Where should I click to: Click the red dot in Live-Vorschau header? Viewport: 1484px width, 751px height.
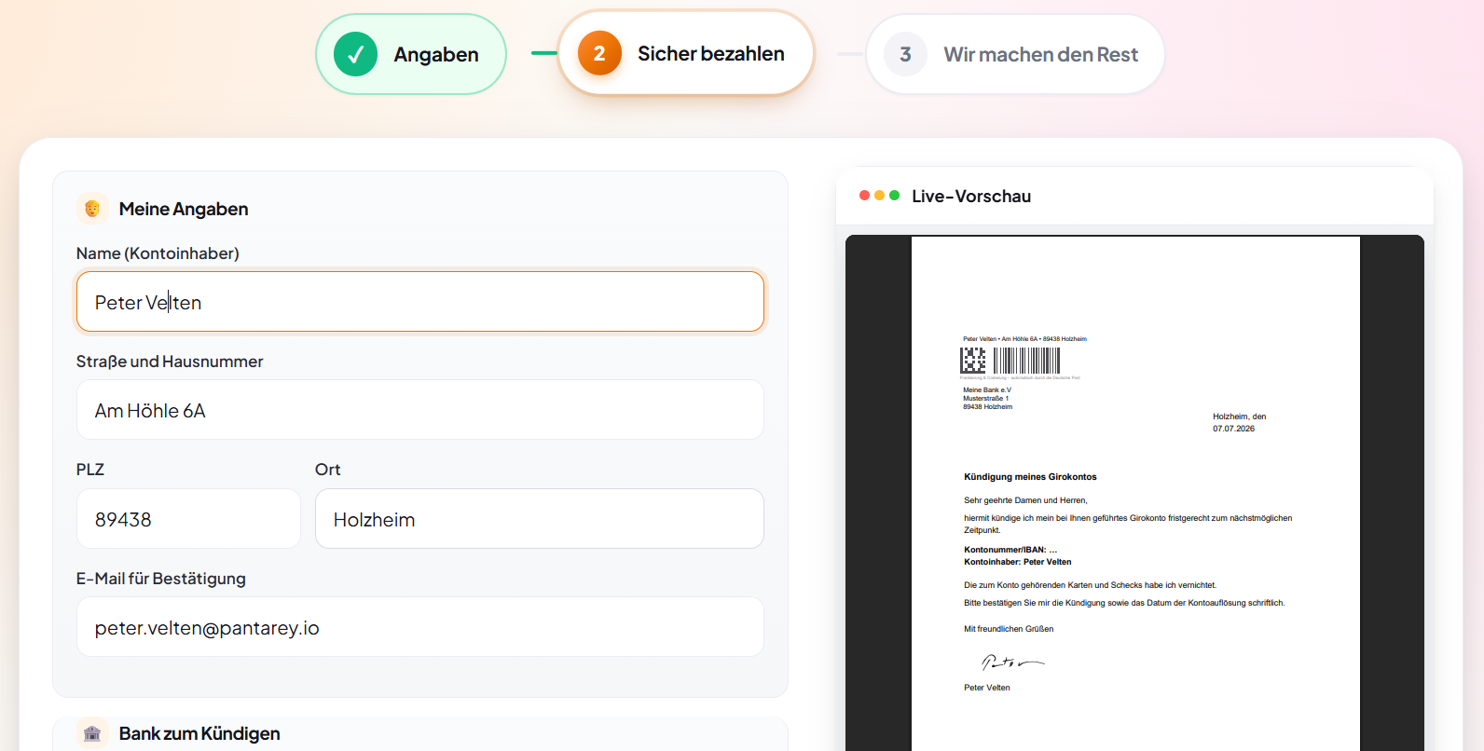(x=864, y=196)
